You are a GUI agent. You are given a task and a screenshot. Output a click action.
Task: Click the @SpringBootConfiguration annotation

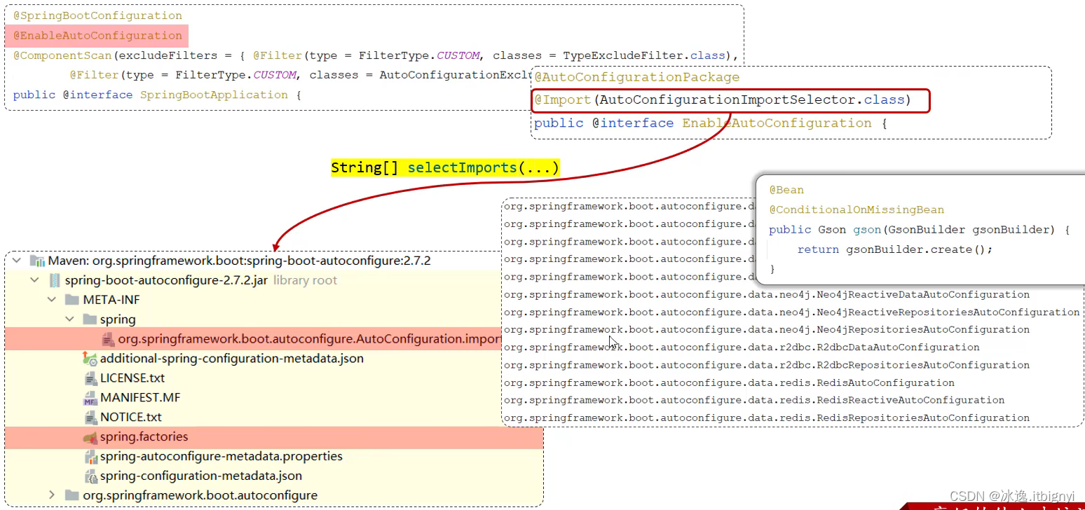97,15
